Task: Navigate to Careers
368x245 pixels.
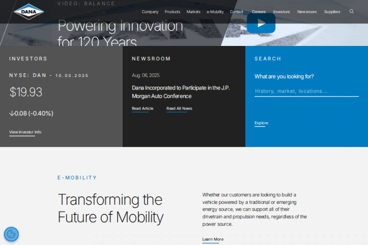Action: (259, 12)
